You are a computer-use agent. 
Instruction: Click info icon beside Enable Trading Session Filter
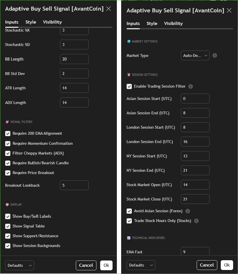coord(191,86)
